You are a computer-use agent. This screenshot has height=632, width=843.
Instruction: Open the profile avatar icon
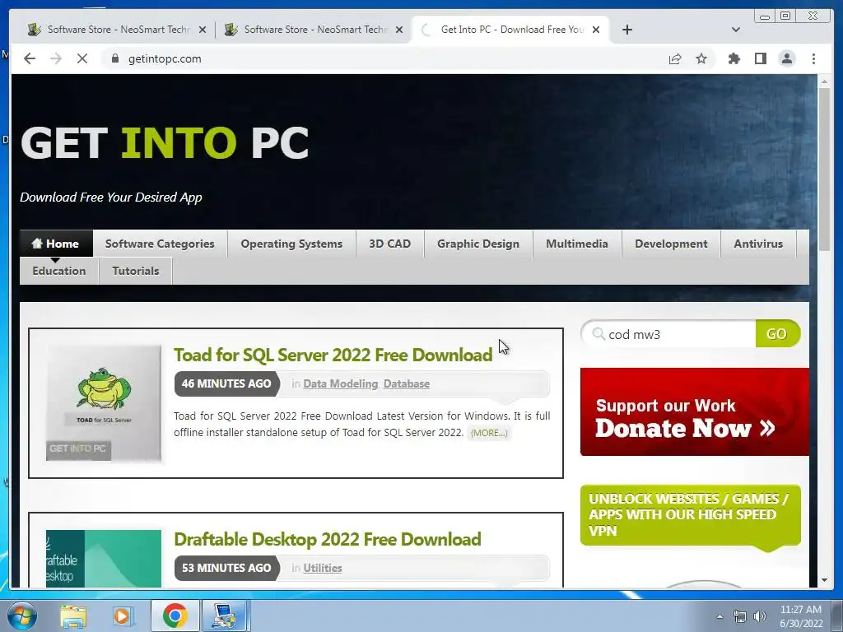click(786, 58)
